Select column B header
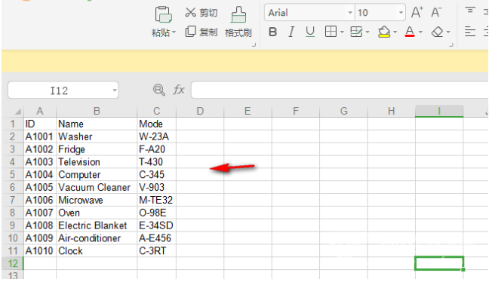 coord(97,112)
